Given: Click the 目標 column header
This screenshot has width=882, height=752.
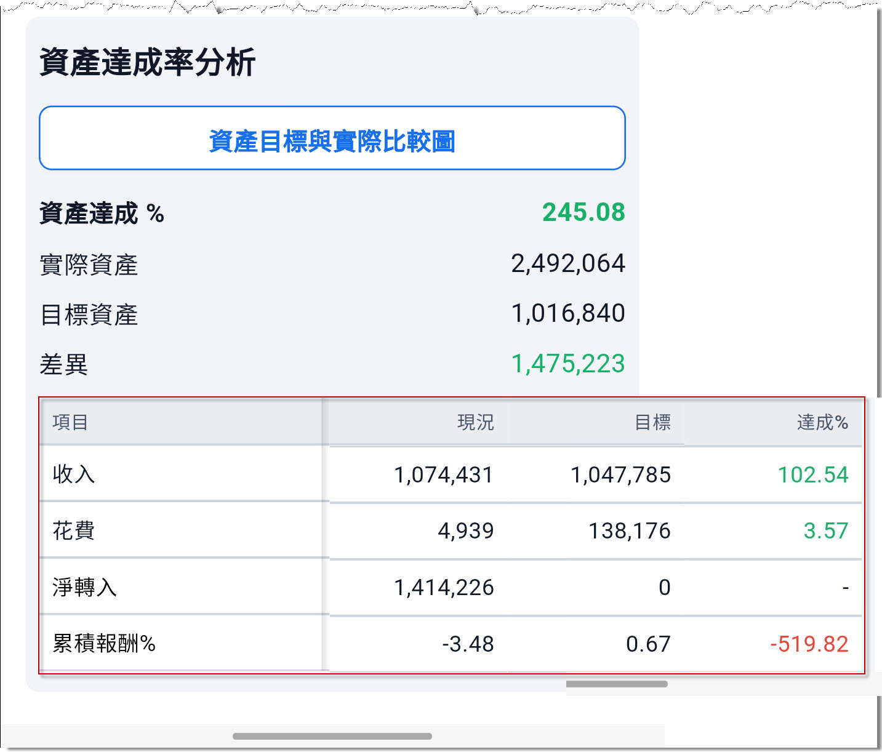Looking at the screenshot, I should pos(652,422).
